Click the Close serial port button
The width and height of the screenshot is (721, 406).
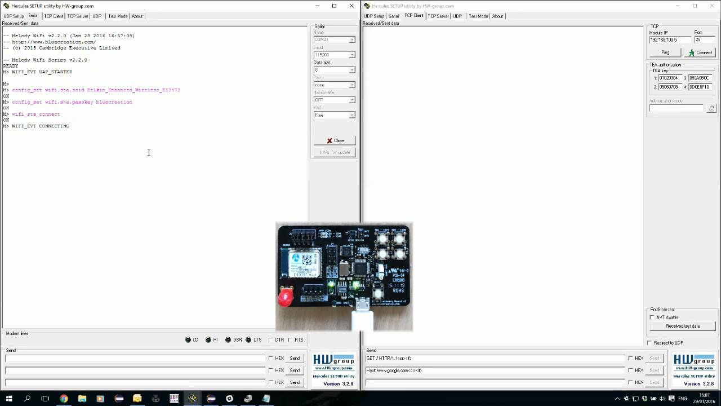[x=335, y=140]
